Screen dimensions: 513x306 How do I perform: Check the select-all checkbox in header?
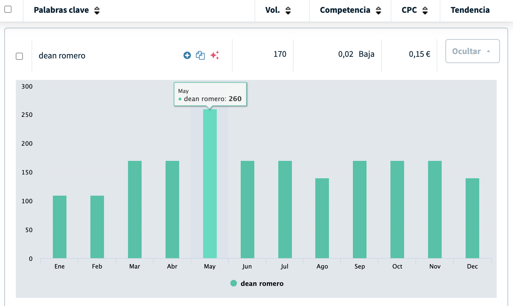(8, 9)
